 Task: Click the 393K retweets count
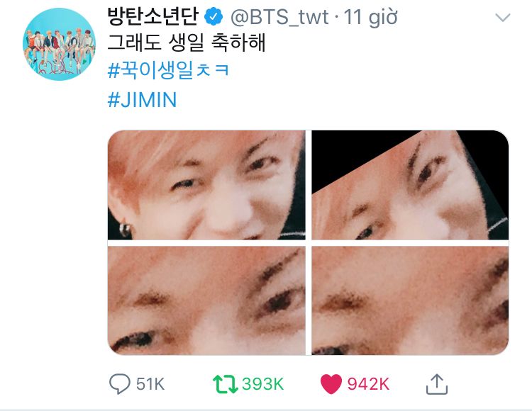coord(263,384)
